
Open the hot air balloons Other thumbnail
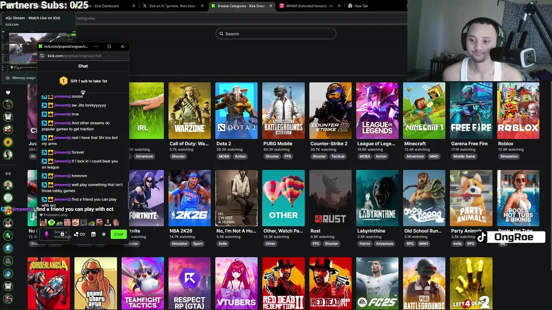(283, 198)
